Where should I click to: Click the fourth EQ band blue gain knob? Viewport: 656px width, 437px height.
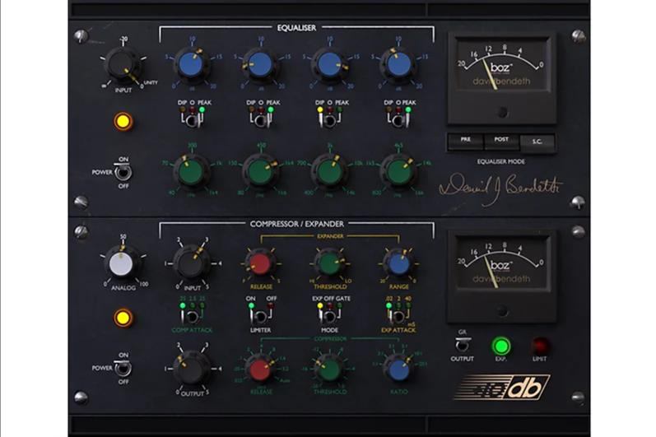pyautogui.click(x=398, y=64)
